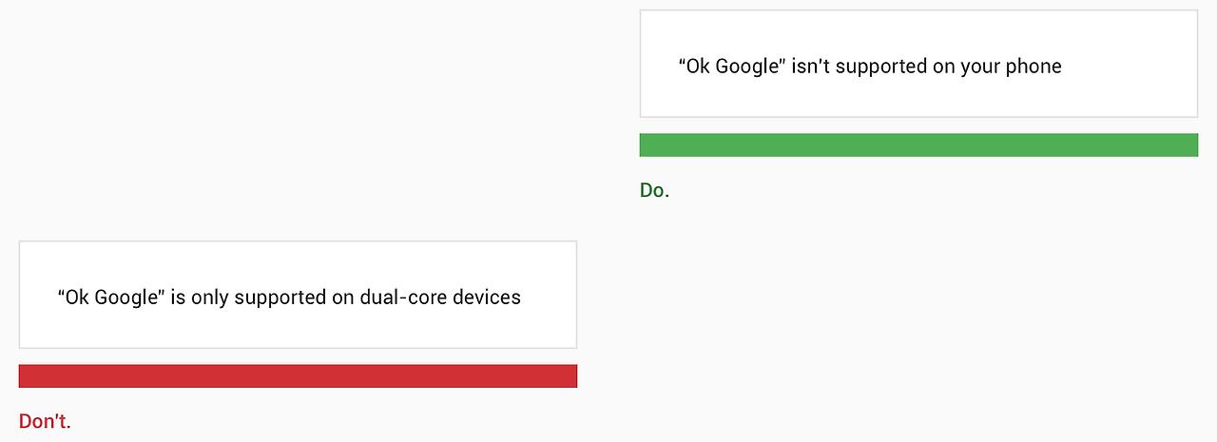
Task: Click the word "is" before "only"
Action: (178, 298)
